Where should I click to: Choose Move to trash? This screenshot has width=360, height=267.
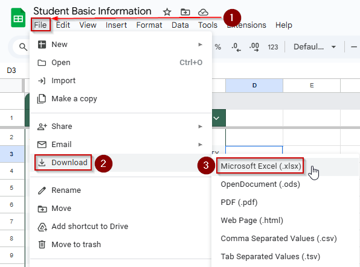121,245
